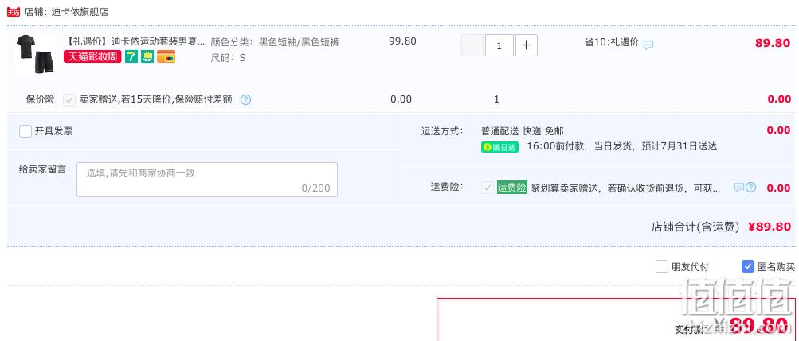Click the red item subtotal 89.80
The width and height of the screenshot is (799, 341).
click(773, 43)
